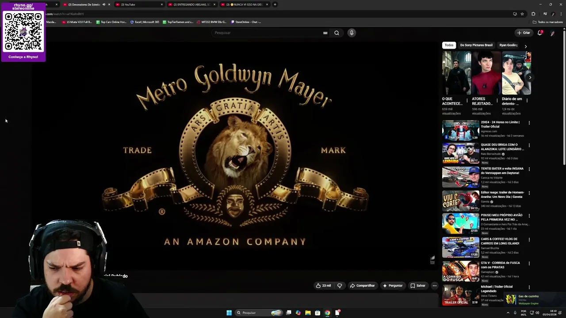Viewport: 566px width, 318px height.
Task: Open the YouTube notifications bell
Action: (540, 33)
